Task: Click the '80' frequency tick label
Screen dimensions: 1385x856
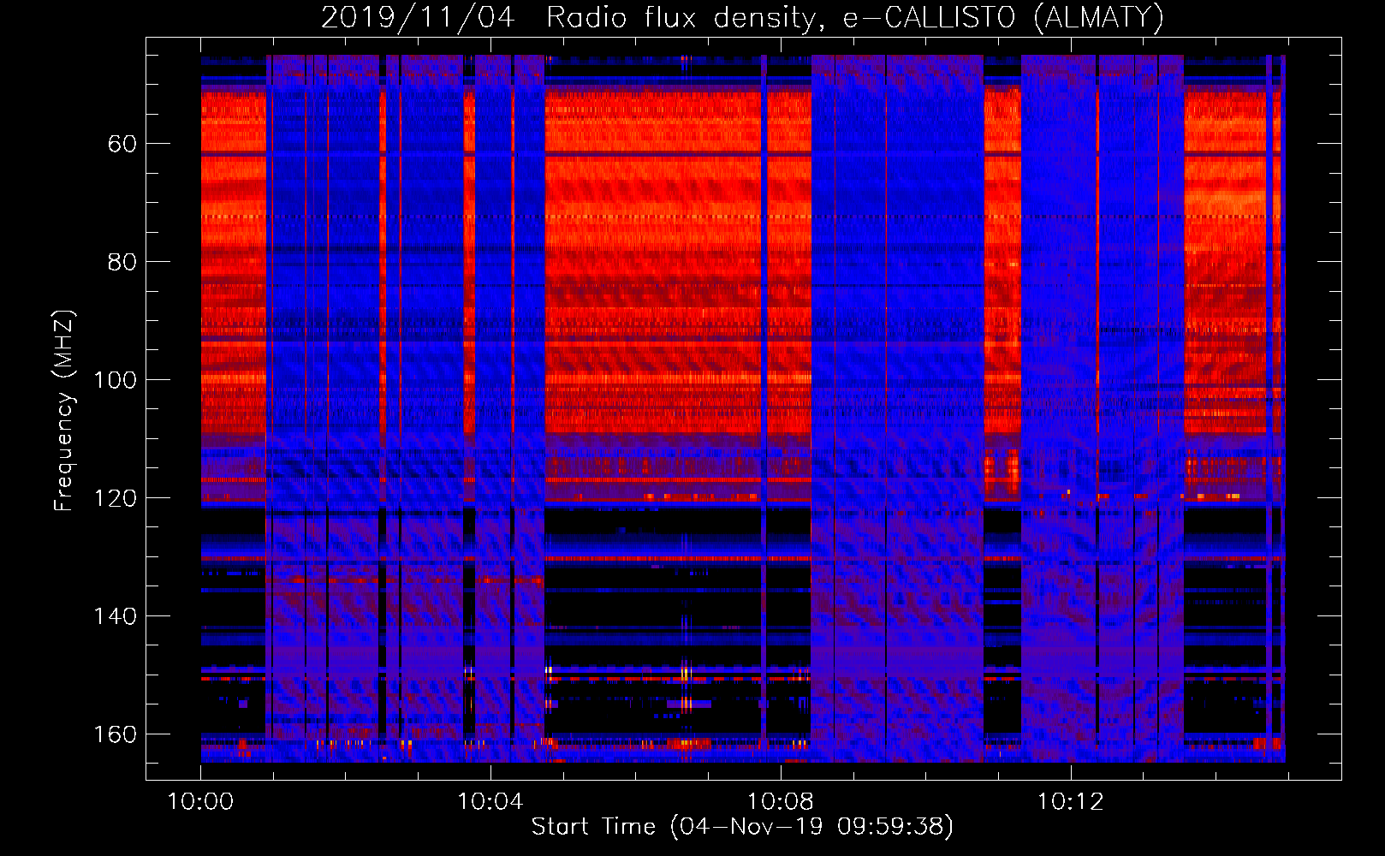Action: [122, 262]
